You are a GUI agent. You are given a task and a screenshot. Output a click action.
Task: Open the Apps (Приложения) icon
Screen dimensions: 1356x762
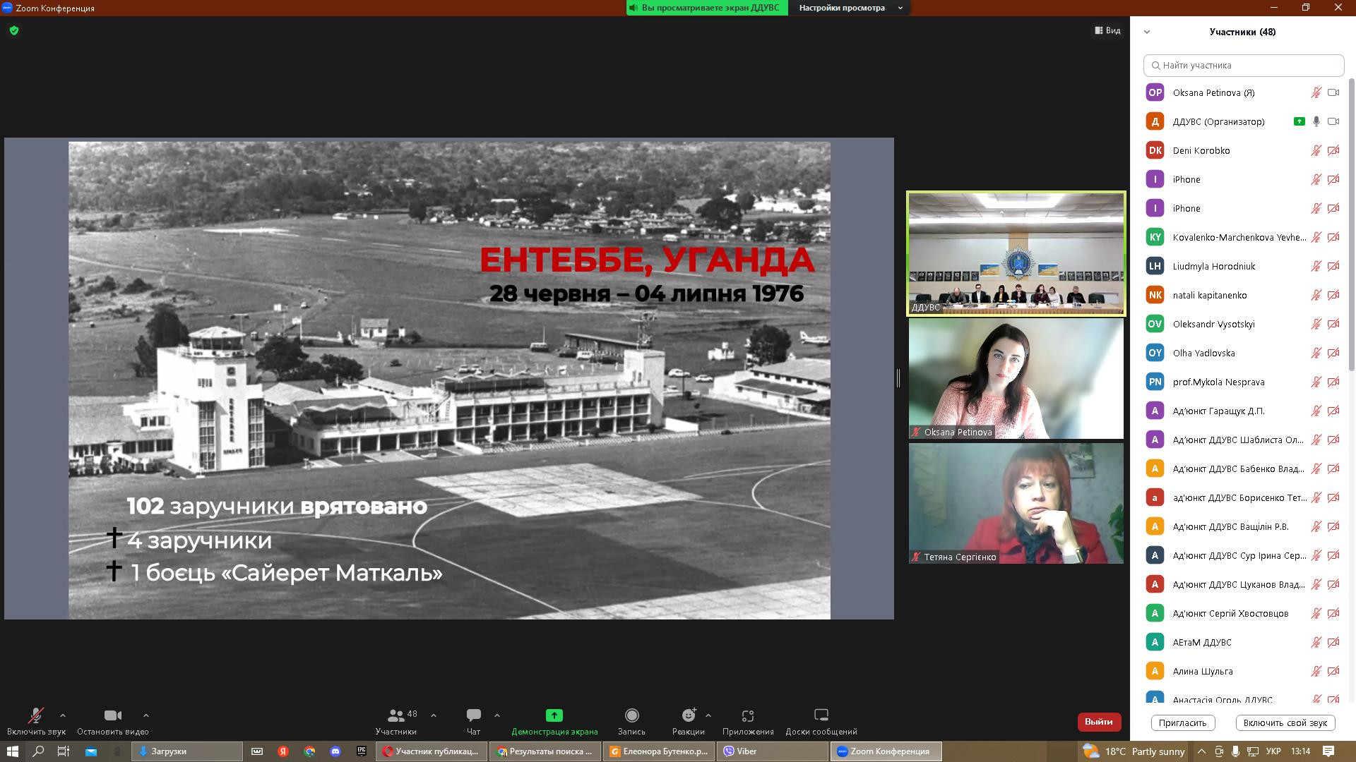[747, 715]
